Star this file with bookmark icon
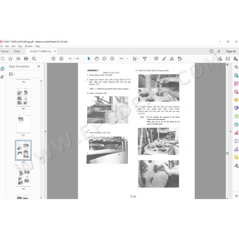The width and height of the screenshot is (239, 239). 10,59
